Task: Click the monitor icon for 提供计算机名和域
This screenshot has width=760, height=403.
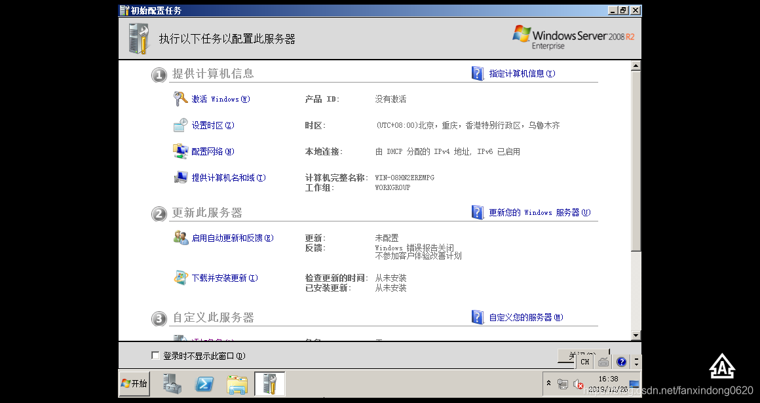Action: tap(180, 178)
